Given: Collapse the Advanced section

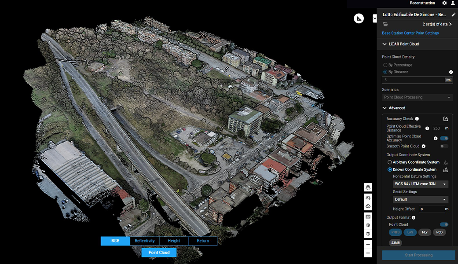Looking at the screenshot, I should coord(385,108).
